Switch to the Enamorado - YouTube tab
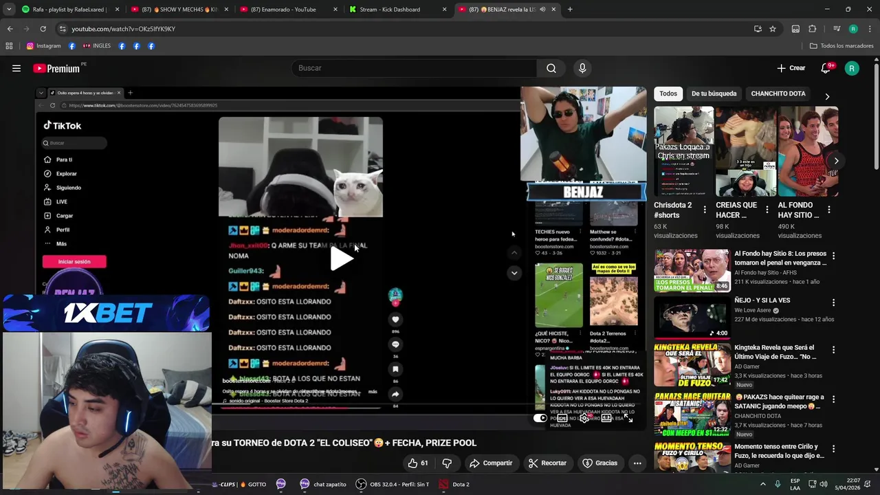Image resolution: width=880 pixels, height=495 pixels. coord(287,10)
